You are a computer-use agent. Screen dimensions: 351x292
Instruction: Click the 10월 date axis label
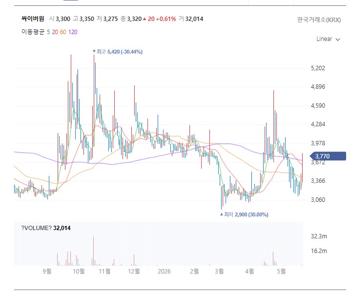[79, 271]
